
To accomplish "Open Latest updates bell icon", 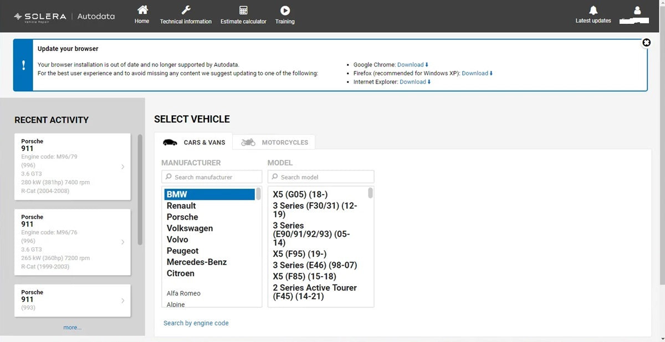I will tap(594, 10).
